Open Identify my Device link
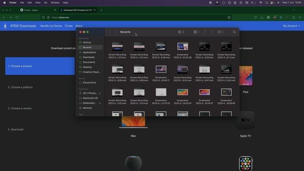 (x=51, y=26)
